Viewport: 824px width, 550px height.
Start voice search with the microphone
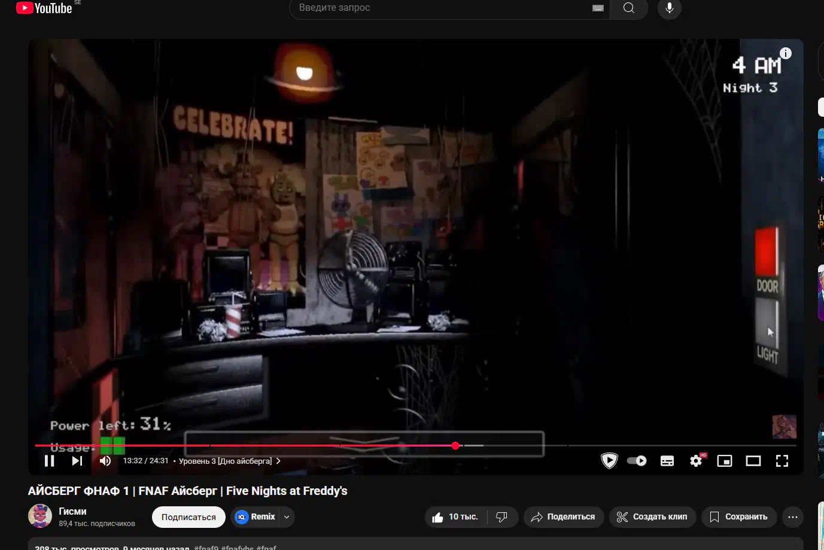coord(670,8)
